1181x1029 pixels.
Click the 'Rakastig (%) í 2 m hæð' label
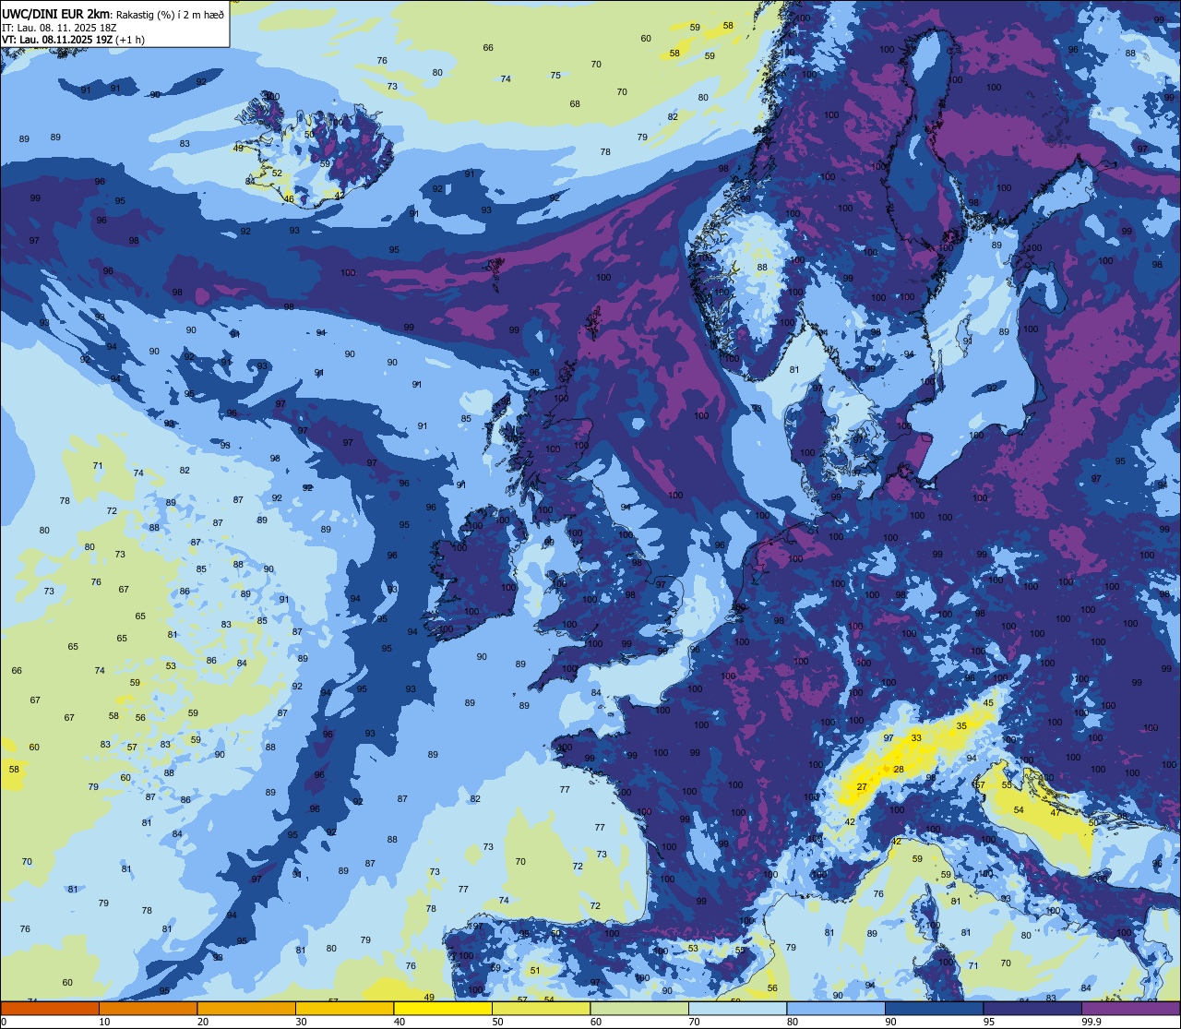pos(171,14)
